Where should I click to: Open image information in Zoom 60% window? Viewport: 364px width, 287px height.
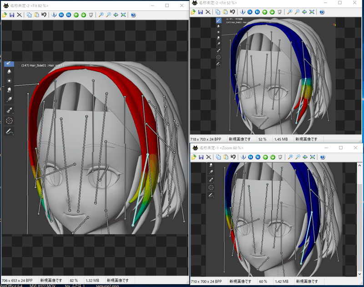[243, 157]
